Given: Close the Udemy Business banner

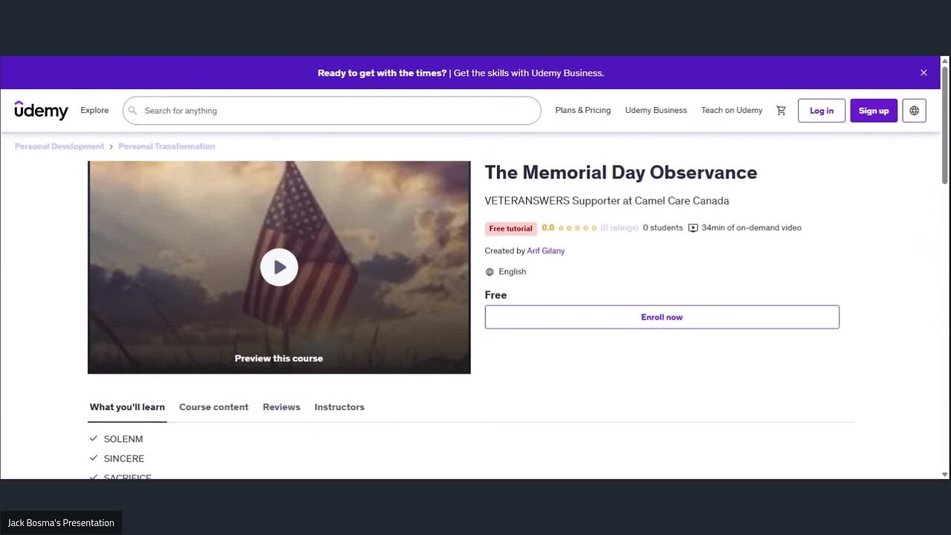Looking at the screenshot, I should 924,73.
